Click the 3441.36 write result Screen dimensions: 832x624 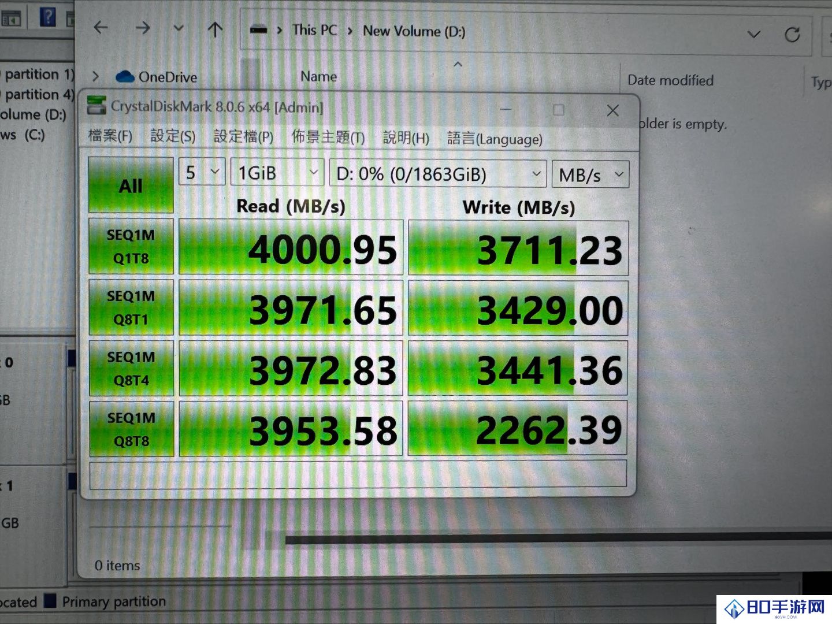coord(518,369)
